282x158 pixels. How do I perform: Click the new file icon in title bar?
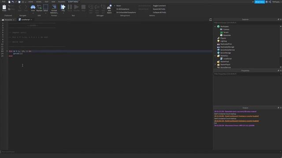point(9,2)
